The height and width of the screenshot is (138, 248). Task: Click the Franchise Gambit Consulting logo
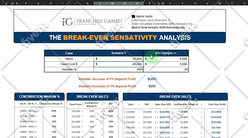pos(92,22)
